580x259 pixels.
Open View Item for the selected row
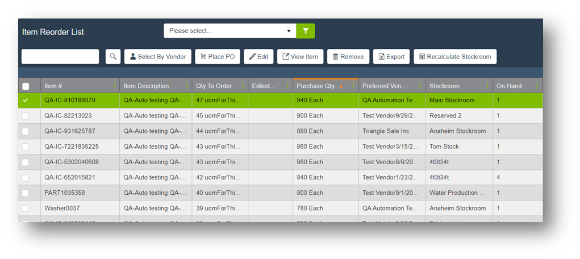point(300,56)
